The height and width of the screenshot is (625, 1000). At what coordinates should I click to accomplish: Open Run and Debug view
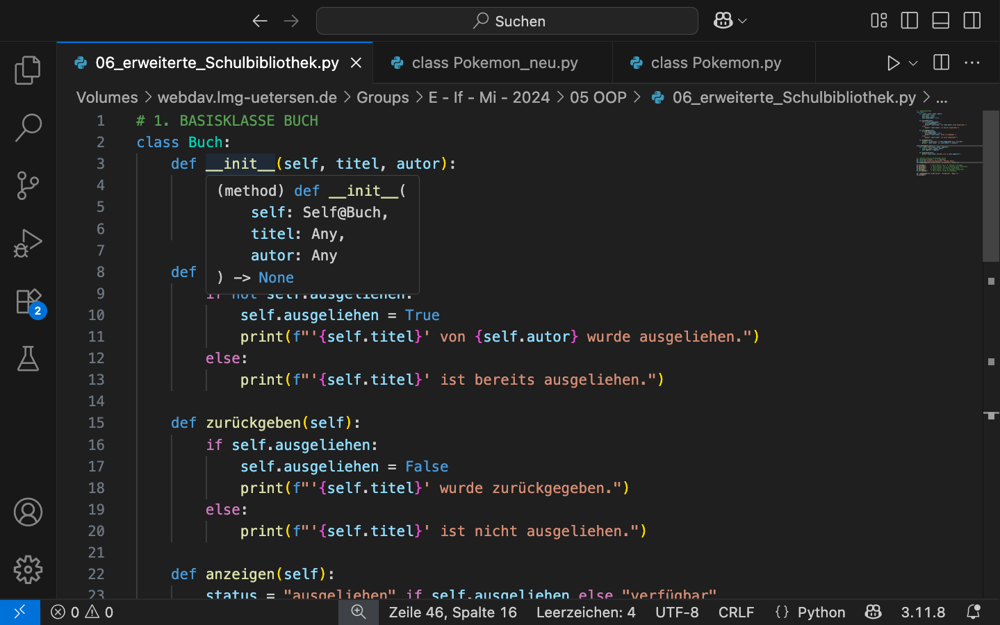(28, 244)
